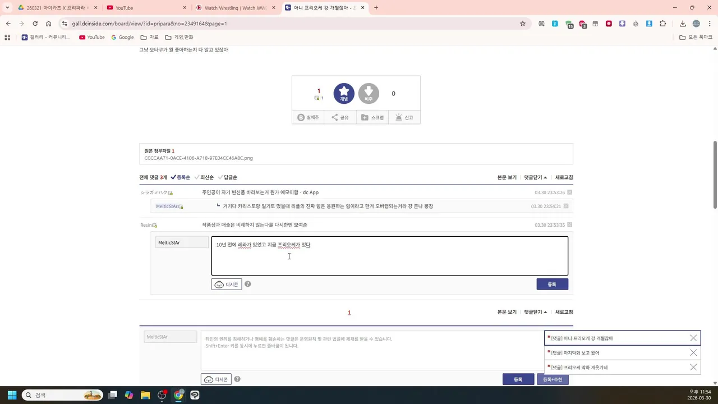
Task: Click the blue R extension icon
Action: [555, 24]
